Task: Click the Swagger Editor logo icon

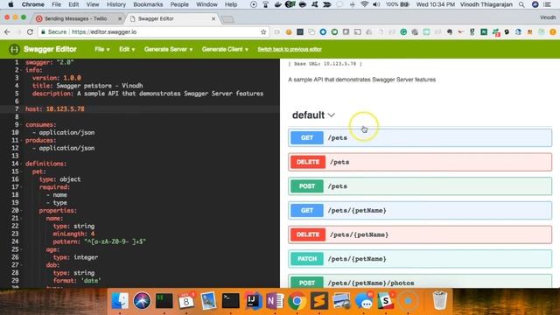Action: coord(14,49)
